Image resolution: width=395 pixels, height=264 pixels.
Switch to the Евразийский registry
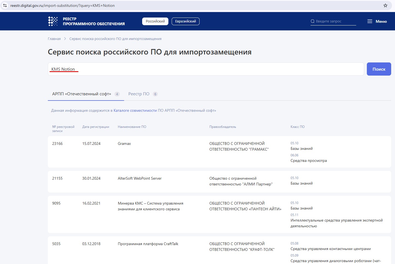[186, 21]
